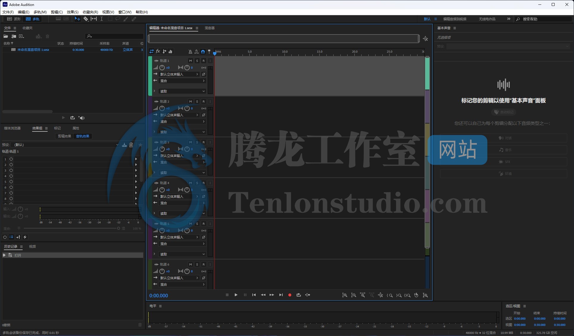Click the Play button in transport

point(236,295)
